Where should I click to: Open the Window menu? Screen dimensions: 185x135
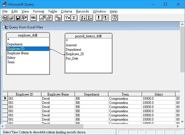point(99,11)
